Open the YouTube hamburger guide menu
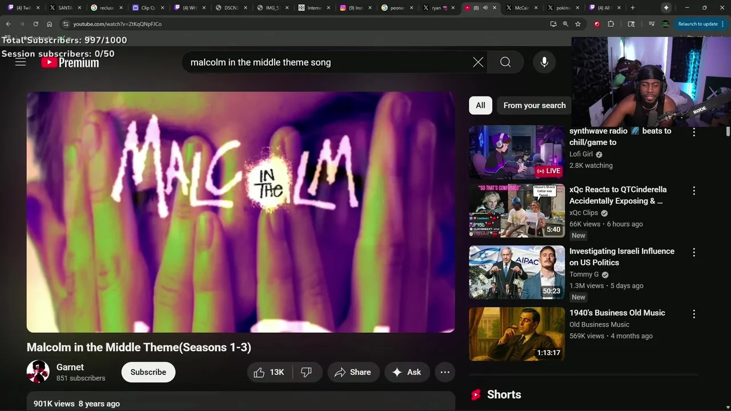The height and width of the screenshot is (411, 731). pos(21,62)
